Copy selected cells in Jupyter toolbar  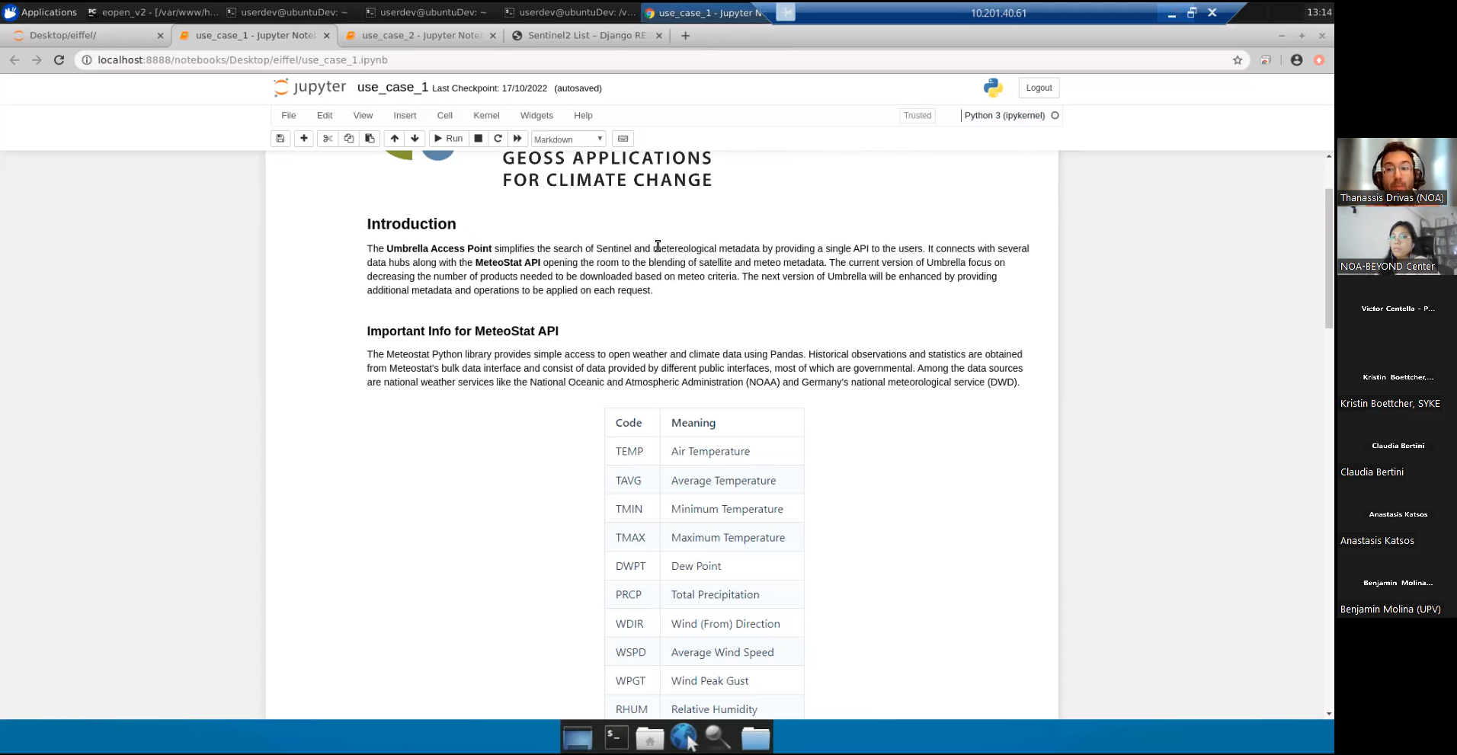pos(349,139)
